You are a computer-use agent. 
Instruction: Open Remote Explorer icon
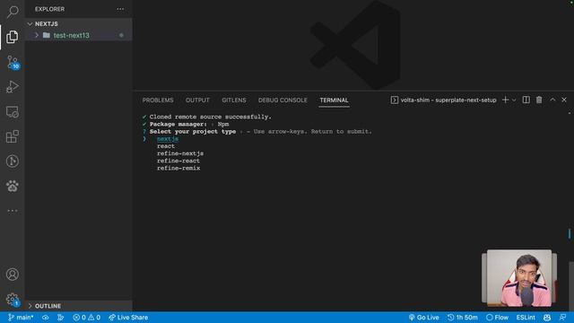coord(12,111)
